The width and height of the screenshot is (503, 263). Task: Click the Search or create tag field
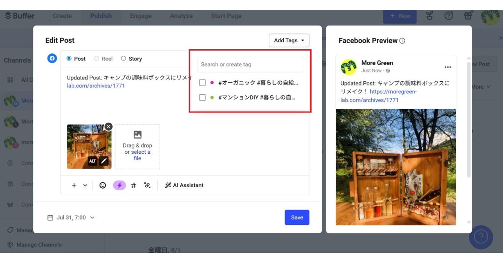coord(250,64)
